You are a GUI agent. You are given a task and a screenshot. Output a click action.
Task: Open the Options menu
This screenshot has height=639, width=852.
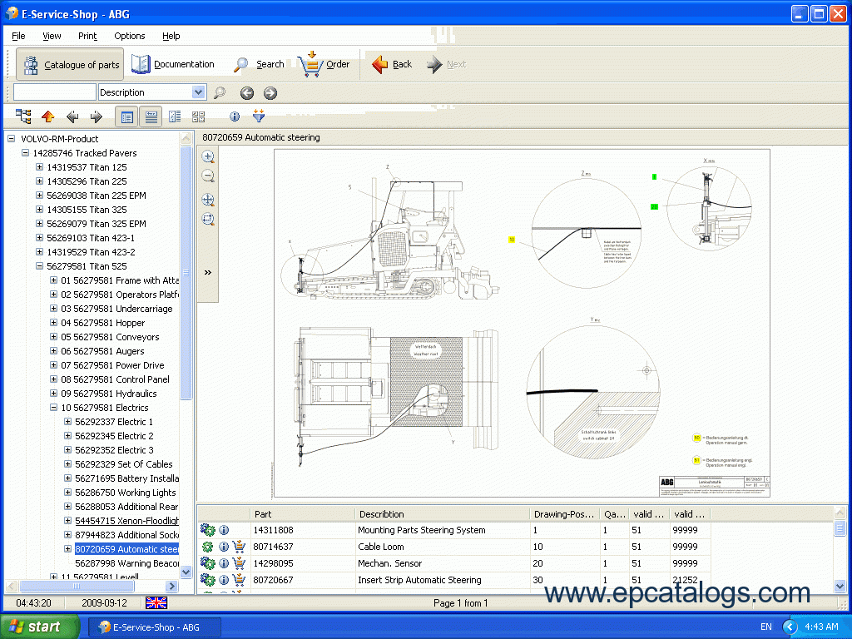[129, 36]
